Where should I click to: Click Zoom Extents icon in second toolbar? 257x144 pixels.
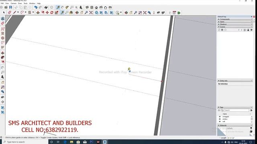point(91,12)
